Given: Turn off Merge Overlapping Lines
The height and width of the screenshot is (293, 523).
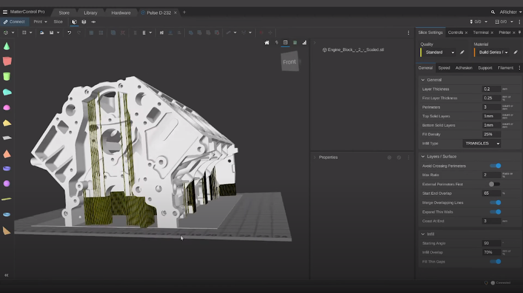Looking at the screenshot, I should (x=495, y=202).
